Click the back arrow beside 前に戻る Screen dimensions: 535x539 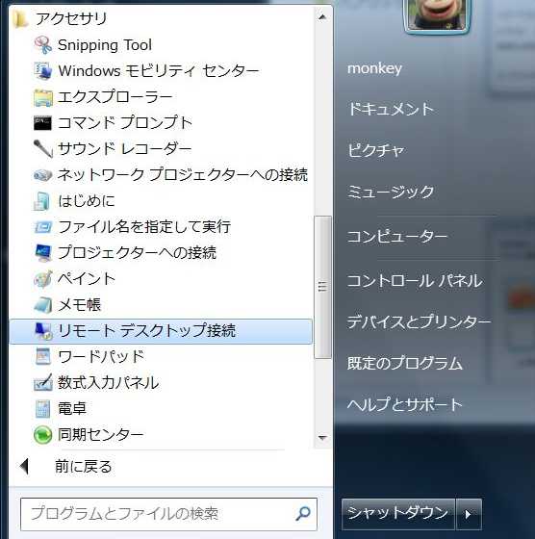click(x=24, y=467)
